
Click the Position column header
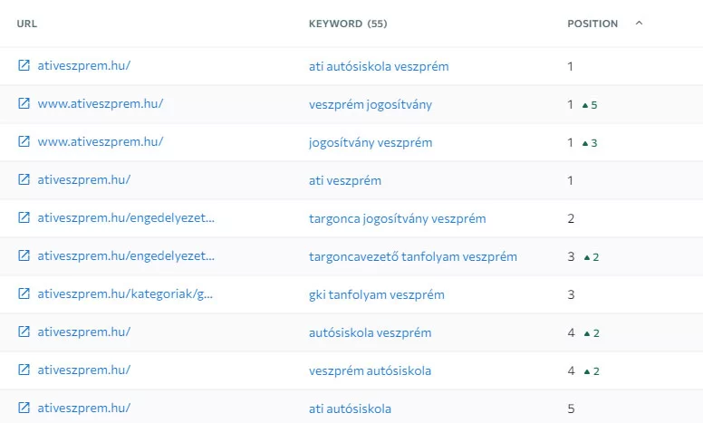coord(592,24)
